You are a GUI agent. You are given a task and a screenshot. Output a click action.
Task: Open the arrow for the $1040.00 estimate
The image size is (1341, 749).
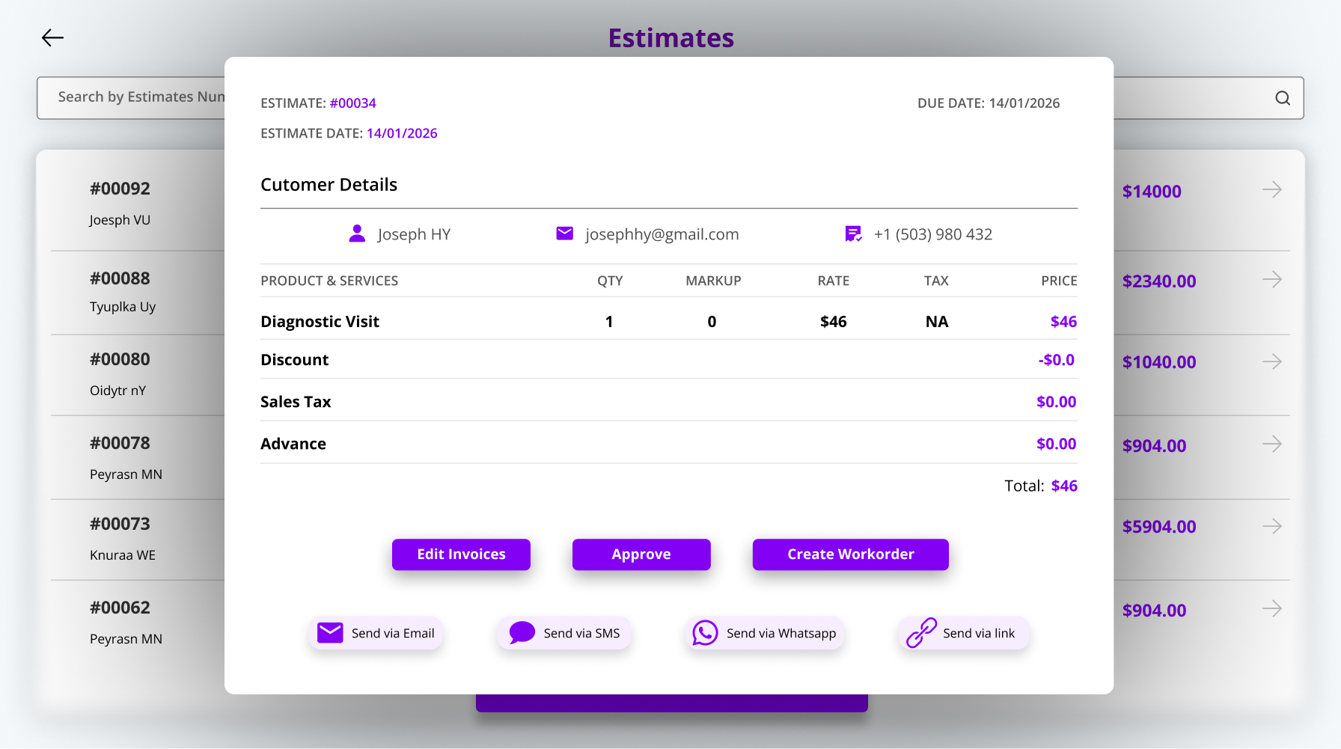pyautogui.click(x=1271, y=362)
